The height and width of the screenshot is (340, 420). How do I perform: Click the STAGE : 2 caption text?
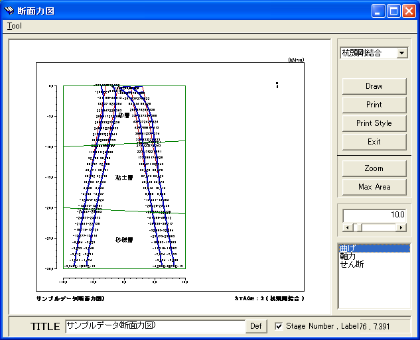269,298
